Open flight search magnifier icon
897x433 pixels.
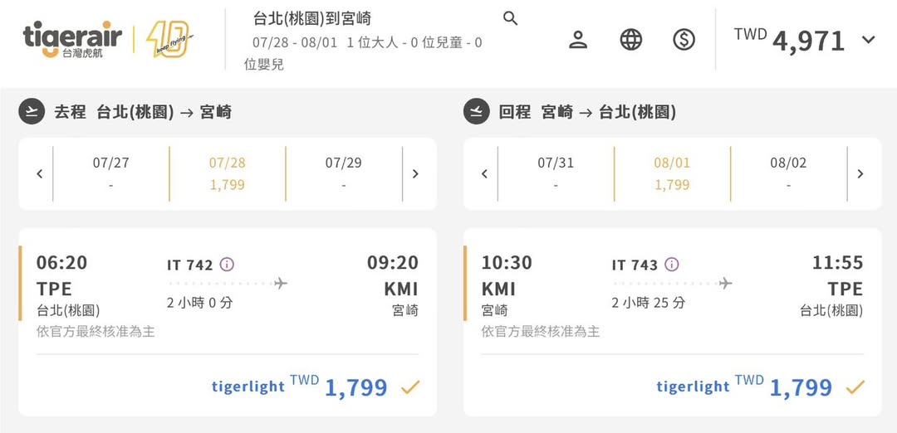point(511,18)
